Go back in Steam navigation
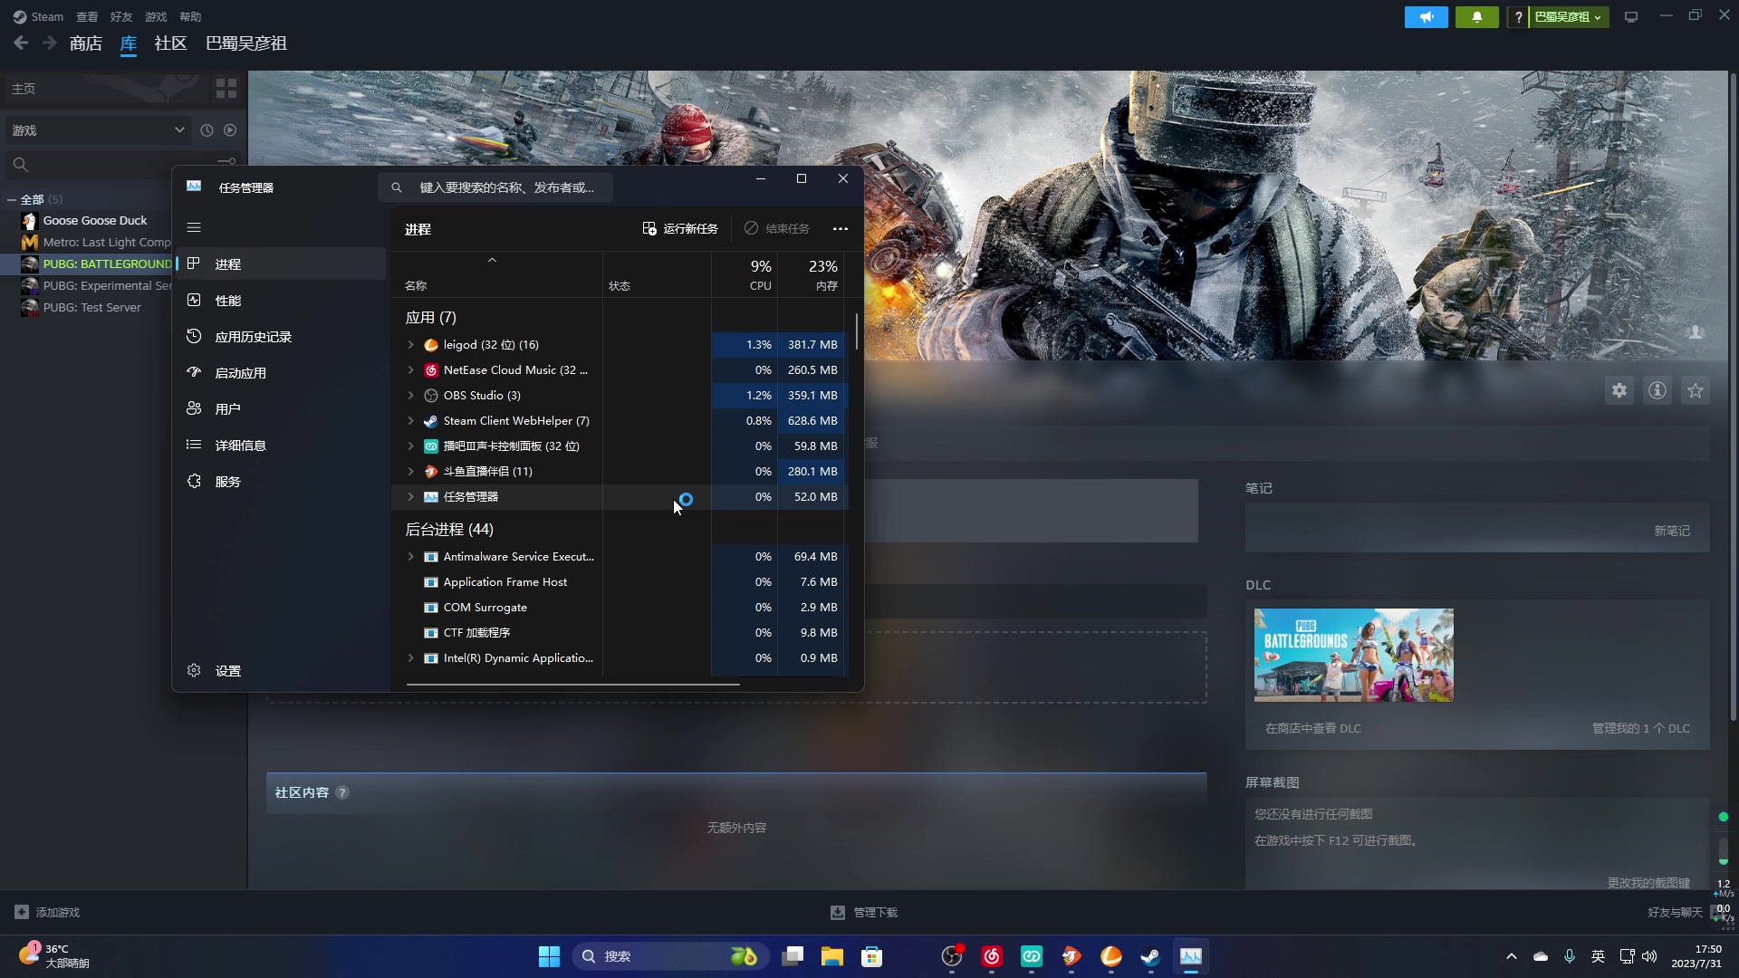 point(21,43)
